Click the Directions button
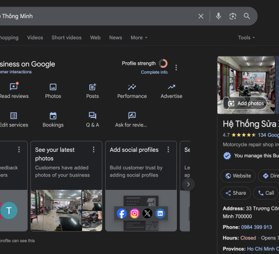Viewport: 279px width, 254px height. point(269,176)
